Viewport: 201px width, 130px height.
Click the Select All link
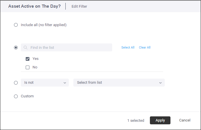tap(128, 47)
